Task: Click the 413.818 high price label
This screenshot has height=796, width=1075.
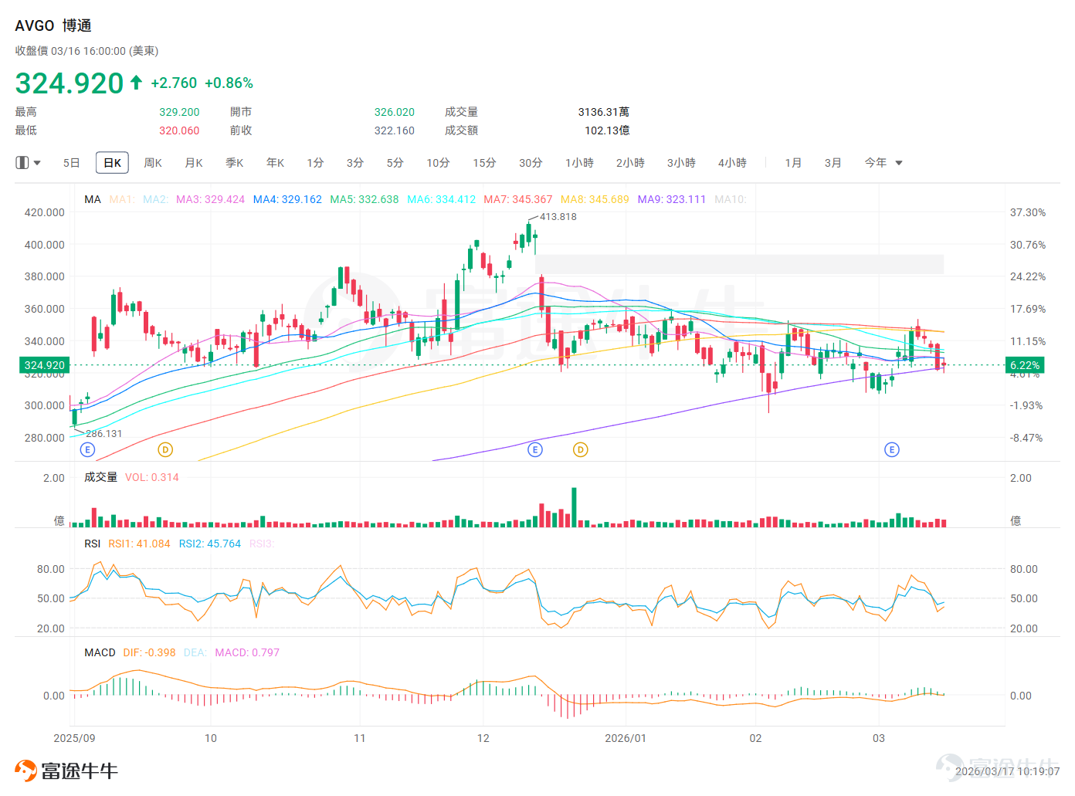Action: pyautogui.click(x=558, y=217)
